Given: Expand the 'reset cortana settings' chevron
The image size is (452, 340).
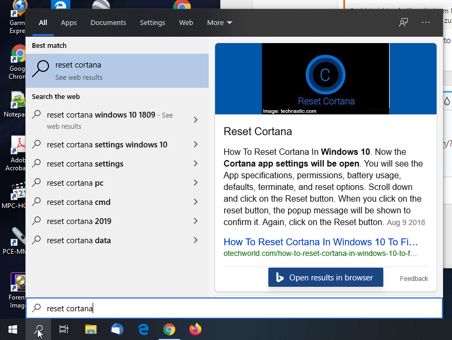Looking at the screenshot, I should tap(196, 163).
